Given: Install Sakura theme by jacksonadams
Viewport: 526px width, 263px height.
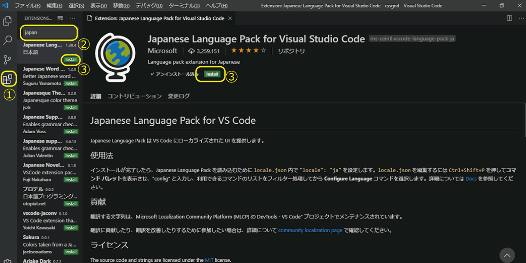Looking at the screenshot, I should coord(71,252).
